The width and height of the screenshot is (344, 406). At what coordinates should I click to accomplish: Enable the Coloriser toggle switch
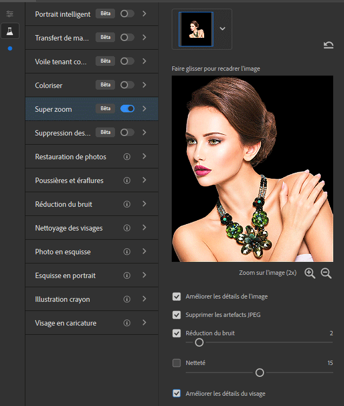click(127, 85)
